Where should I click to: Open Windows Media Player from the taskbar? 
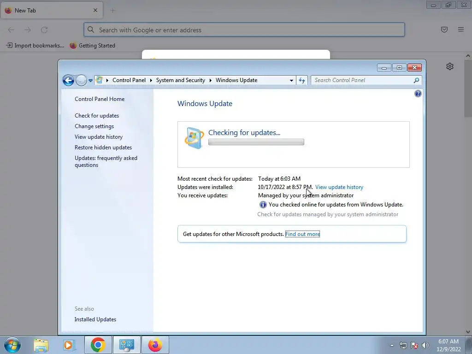[68, 345]
